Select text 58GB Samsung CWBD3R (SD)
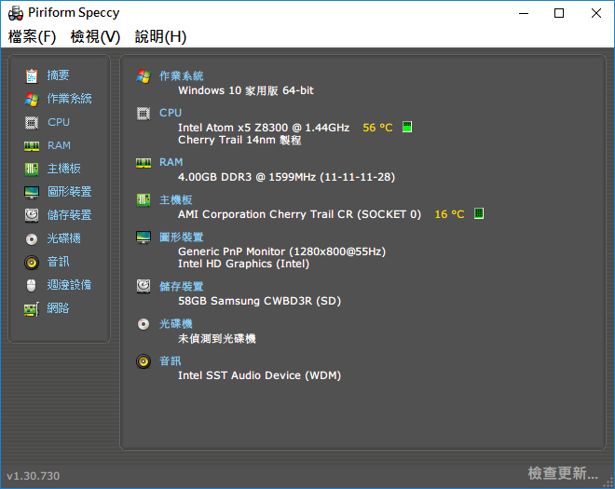 click(260, 301)
